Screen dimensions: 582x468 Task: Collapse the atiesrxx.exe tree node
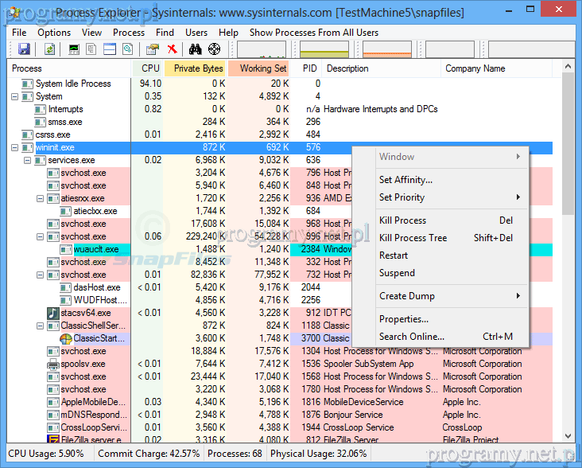[41, 198]
